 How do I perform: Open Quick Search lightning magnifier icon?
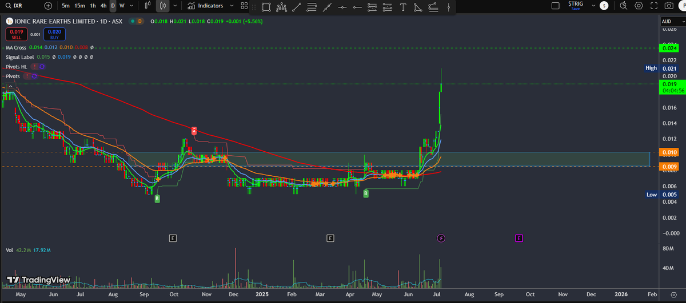coord(623,6)
